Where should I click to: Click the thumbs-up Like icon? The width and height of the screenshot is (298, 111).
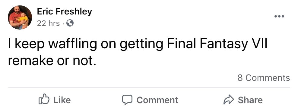click(x=44, y=99)
